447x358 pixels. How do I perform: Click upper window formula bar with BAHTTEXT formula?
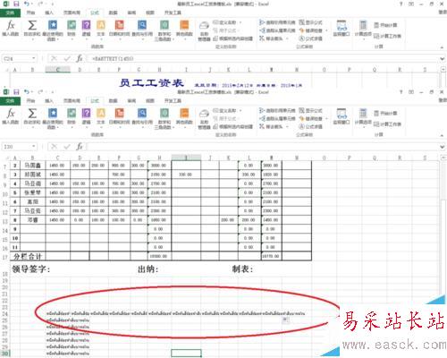point(262,58)
